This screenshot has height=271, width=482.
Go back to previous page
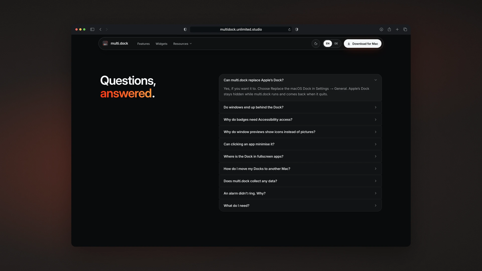click(100, 29)
